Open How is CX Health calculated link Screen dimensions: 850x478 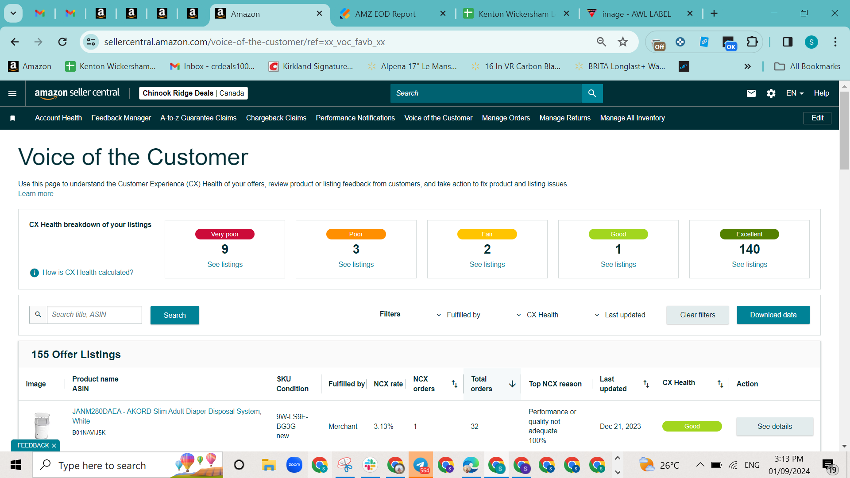tap(88, 273)
